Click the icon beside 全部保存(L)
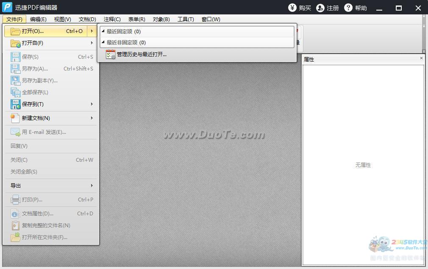Viewport: 428px width, 269px height. (x=15, y=92)
